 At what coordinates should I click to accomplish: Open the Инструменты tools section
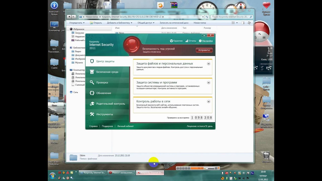pyautogui.click(x=108, y=114)
